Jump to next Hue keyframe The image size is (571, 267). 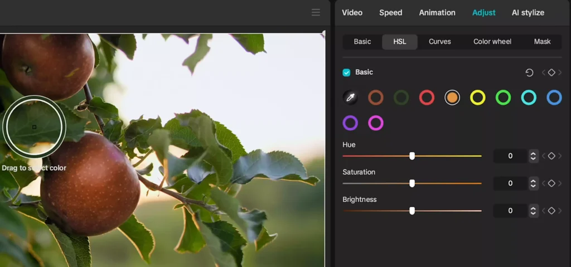click(560, 156)
